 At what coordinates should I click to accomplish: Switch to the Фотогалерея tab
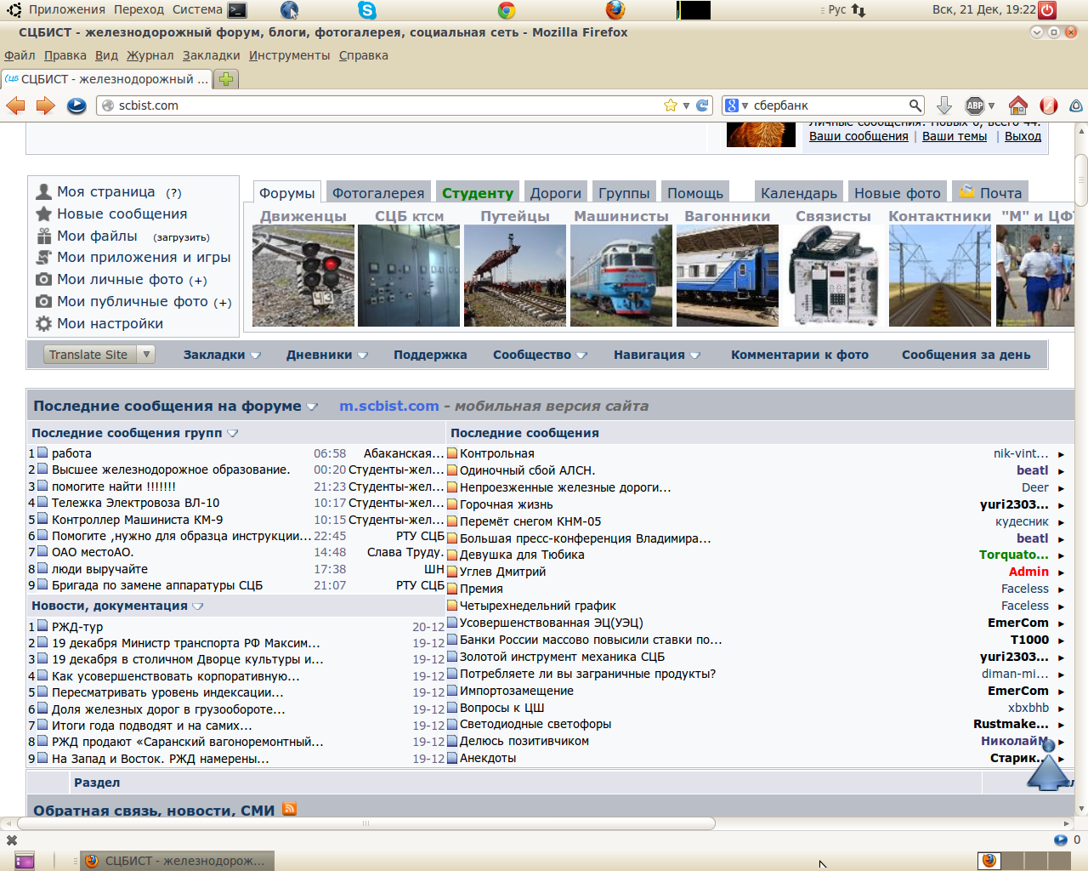pyautogui.click(x=377, y=193)
